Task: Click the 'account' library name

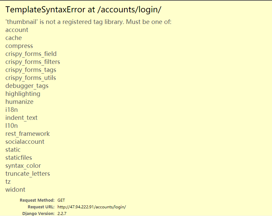Action: pos(17,30)
